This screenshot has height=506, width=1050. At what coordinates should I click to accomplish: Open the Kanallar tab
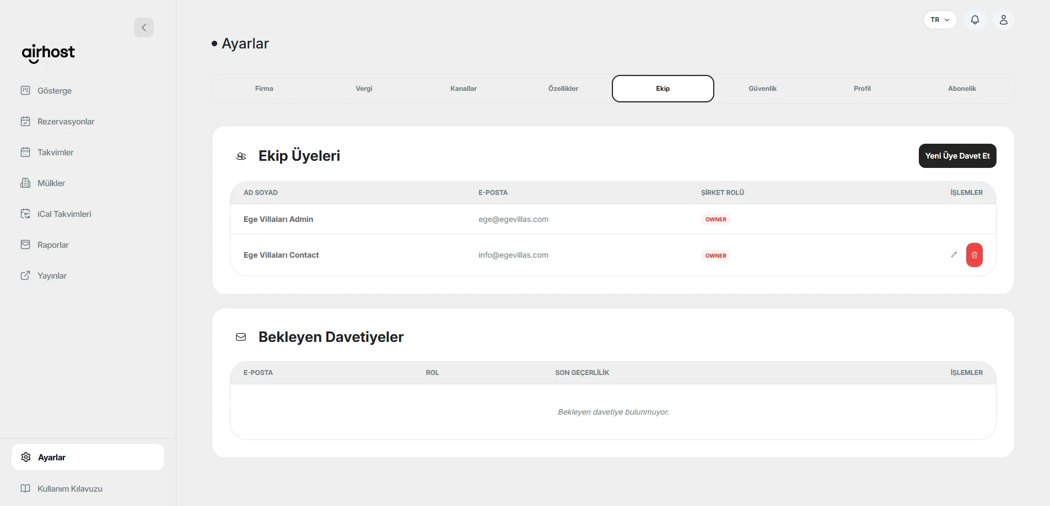(464, 89)
